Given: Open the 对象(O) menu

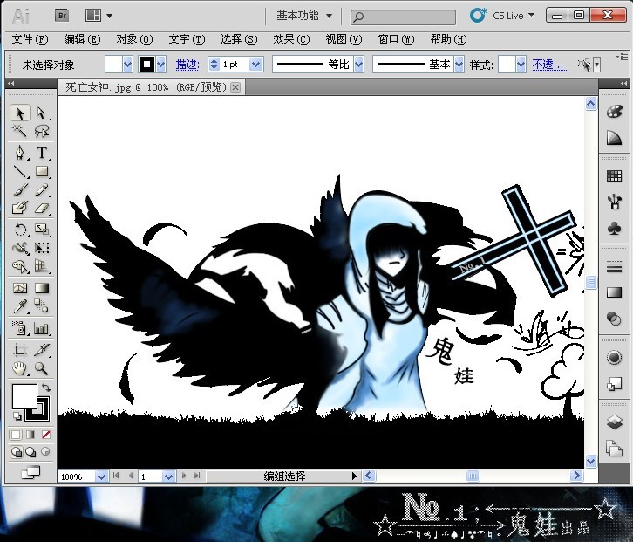Looking at the screenshot, I should 133,39.
